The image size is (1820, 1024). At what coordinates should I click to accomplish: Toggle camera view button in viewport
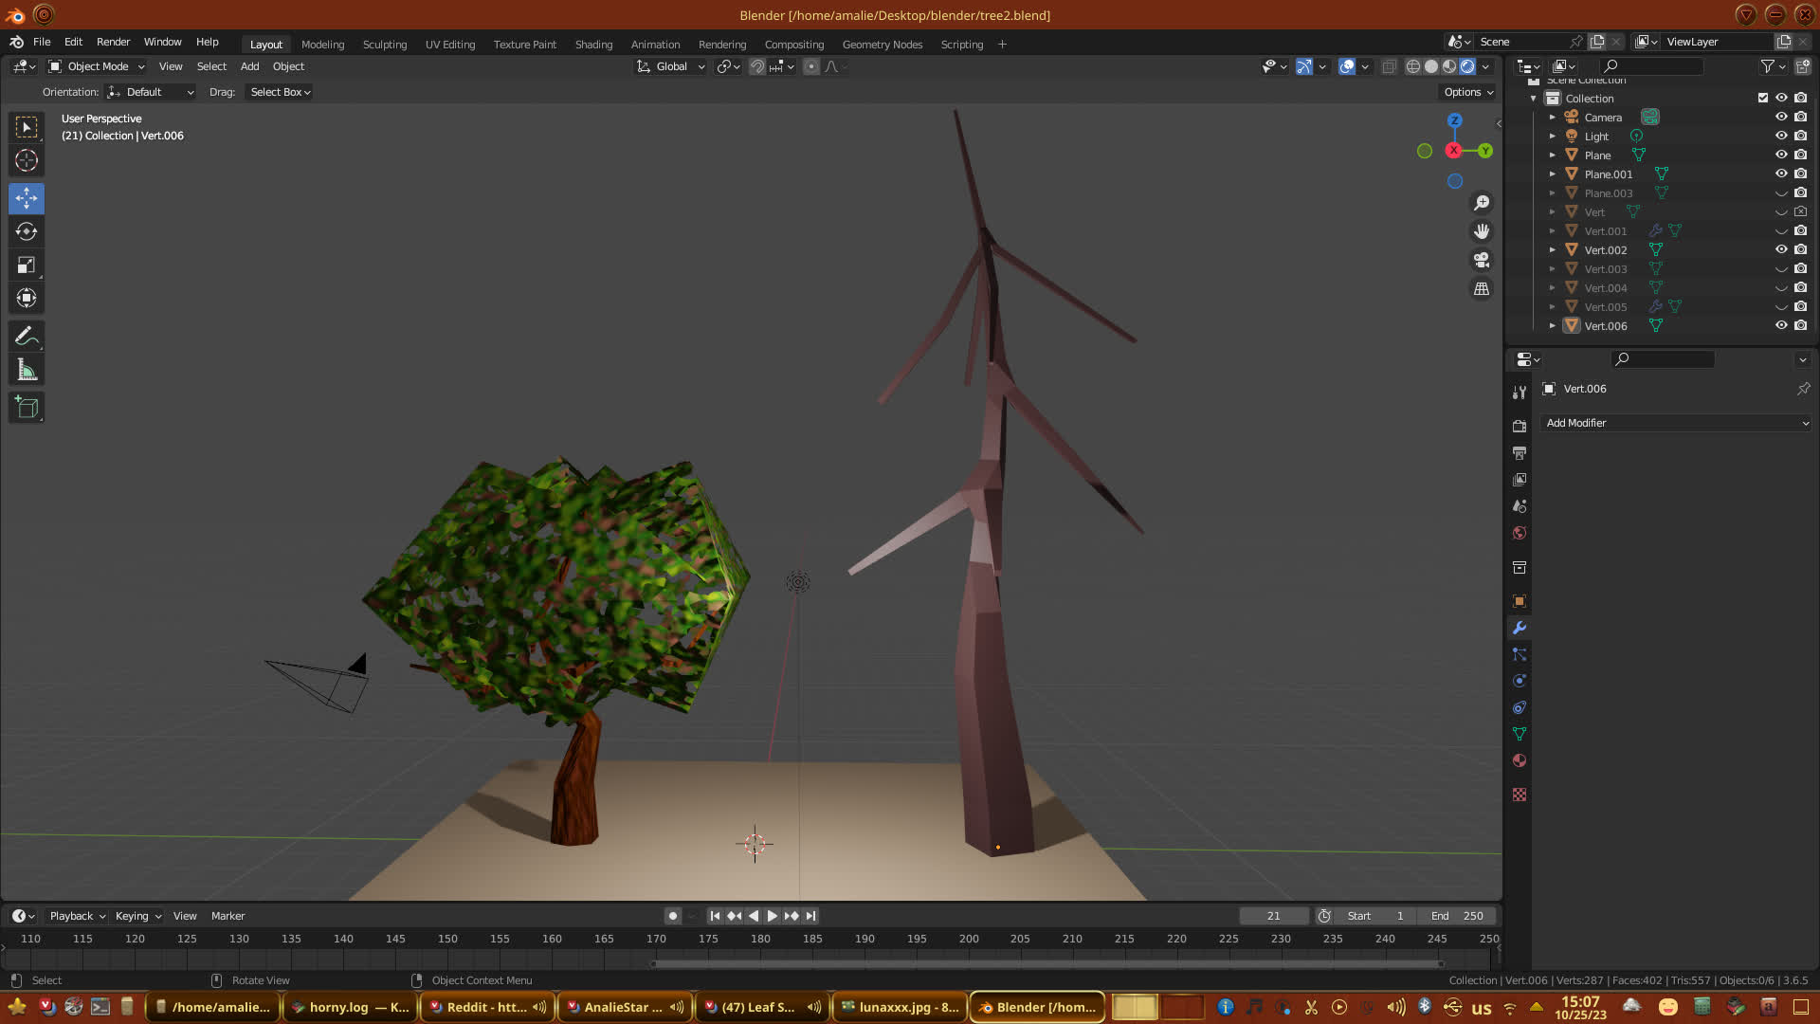coord(1482,260)
